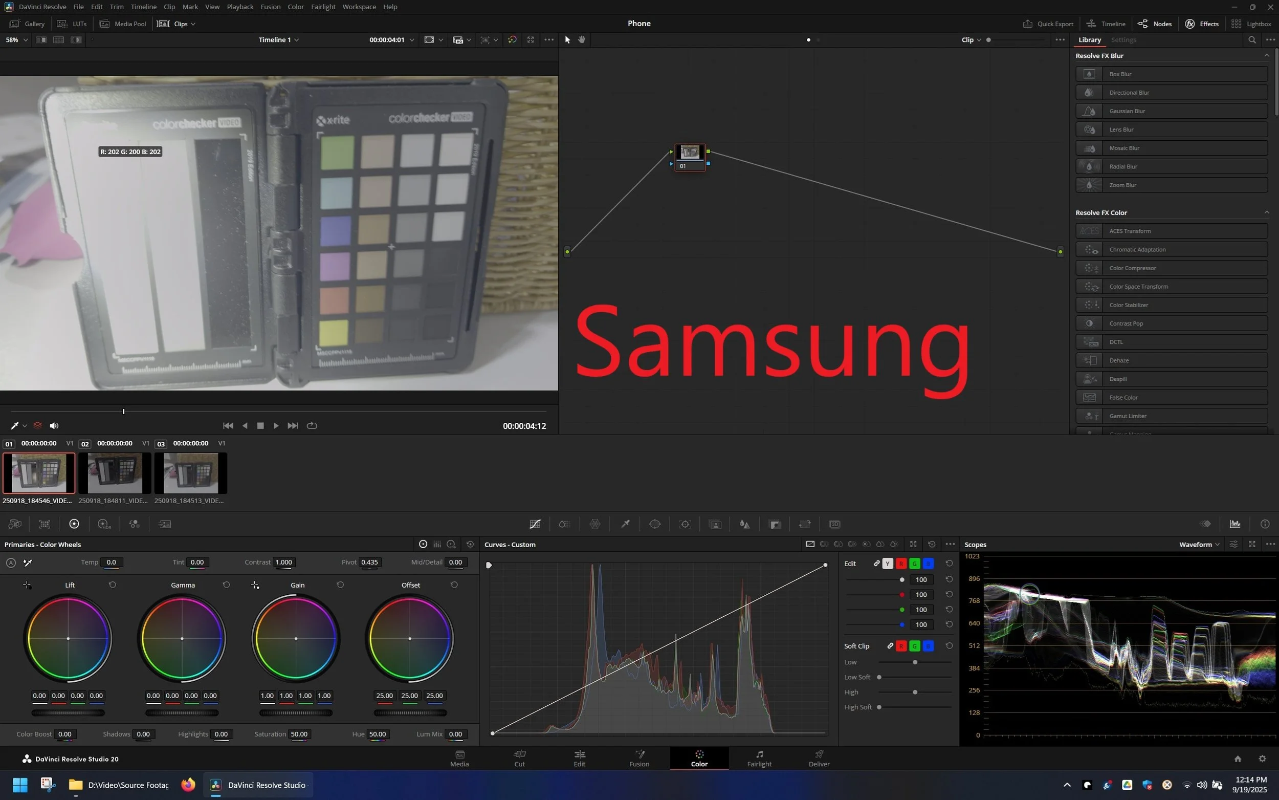Open the Waveform scope type dropdown
This screenshot has width=1279, height=800.
[1199, 545]
